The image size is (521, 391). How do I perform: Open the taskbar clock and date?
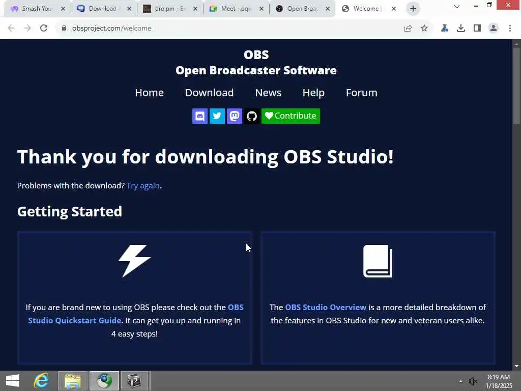pos(499,381)
